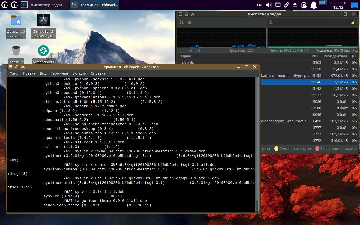This screenshot has height=225, width=360.
Task: Open the Терминал menu in the menu bar
Action: (59, 73)
